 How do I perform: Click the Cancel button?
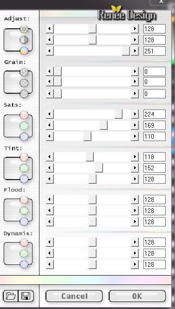pyautogui.click(x=74, y=296)
